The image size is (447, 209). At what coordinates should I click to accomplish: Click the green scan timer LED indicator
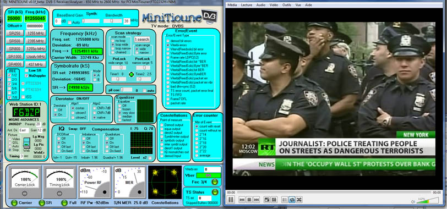tap(131, 74)
